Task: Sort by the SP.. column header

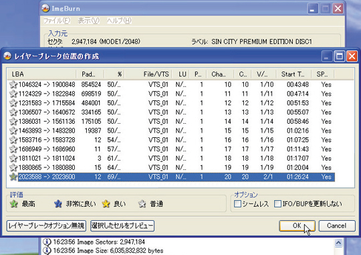Action: click(x=322, y=74)
